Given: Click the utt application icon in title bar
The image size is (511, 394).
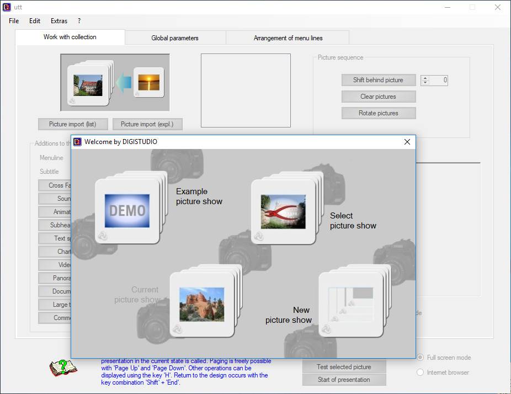Looking at the screenshot, I should coord(7,7).
